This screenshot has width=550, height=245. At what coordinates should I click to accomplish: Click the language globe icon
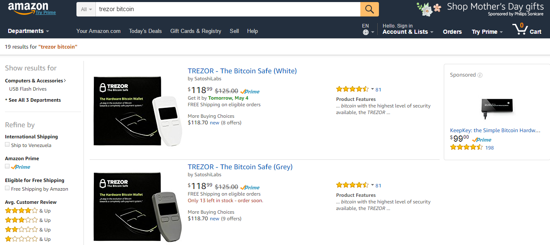366,32
